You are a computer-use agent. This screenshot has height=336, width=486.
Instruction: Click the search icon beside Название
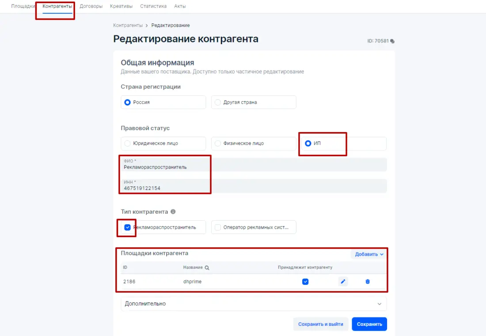(207, 268)
